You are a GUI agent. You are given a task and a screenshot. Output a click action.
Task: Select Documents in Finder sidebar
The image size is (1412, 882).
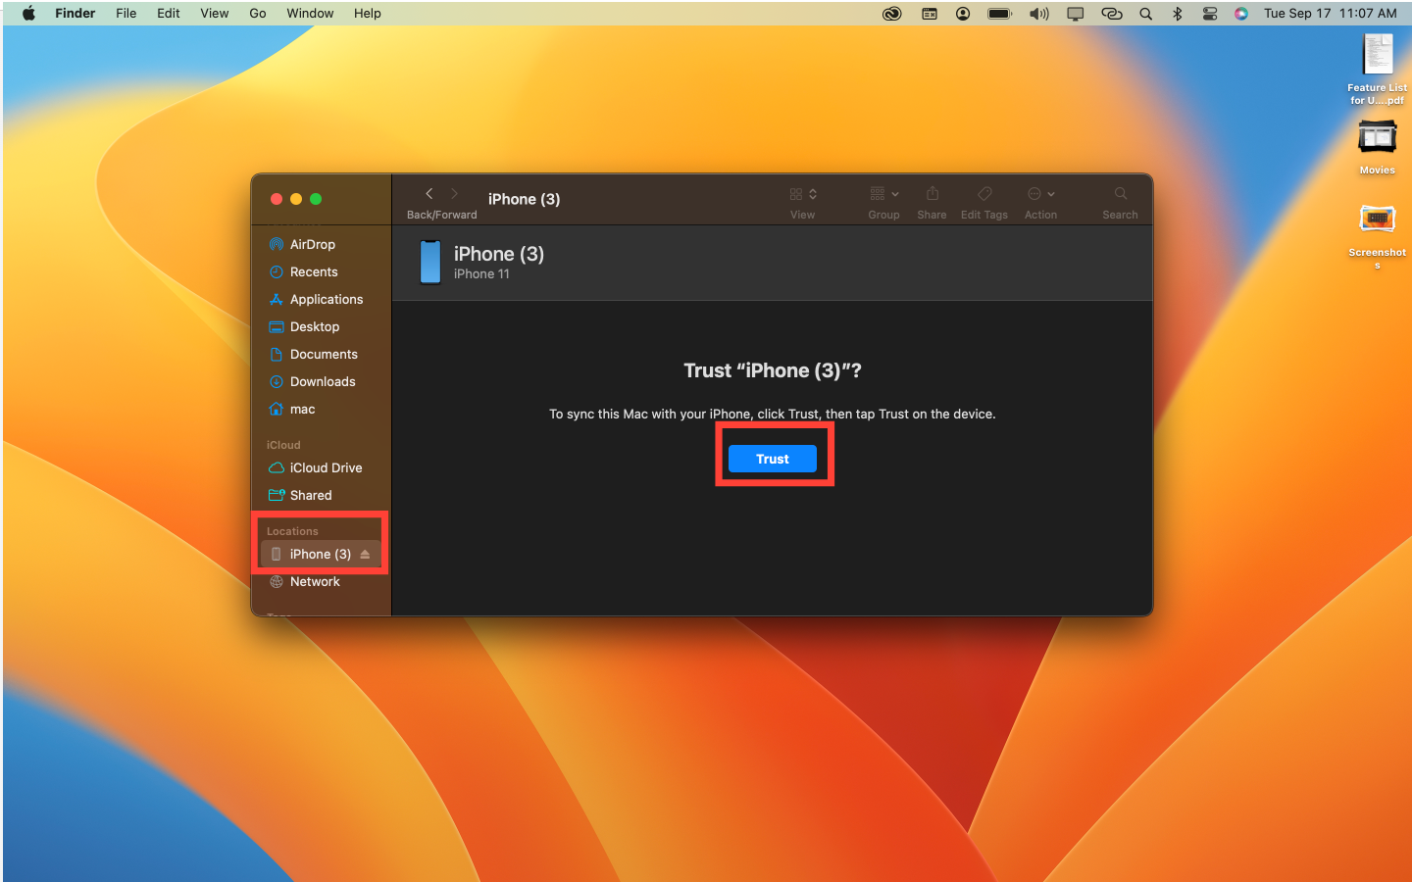(324, 354)
